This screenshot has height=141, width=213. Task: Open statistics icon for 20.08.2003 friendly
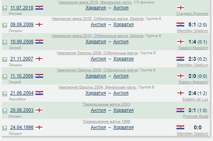coord(5,111)
